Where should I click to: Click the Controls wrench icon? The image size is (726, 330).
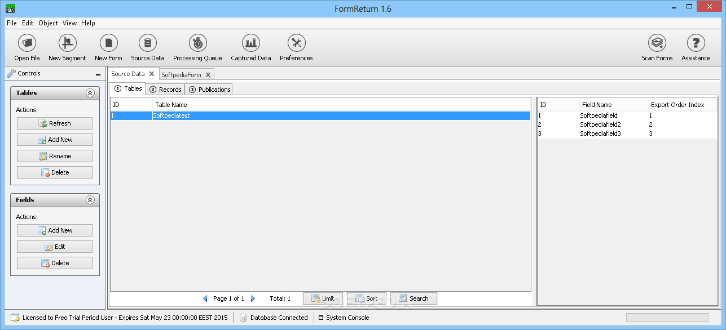tap(11, 73)
